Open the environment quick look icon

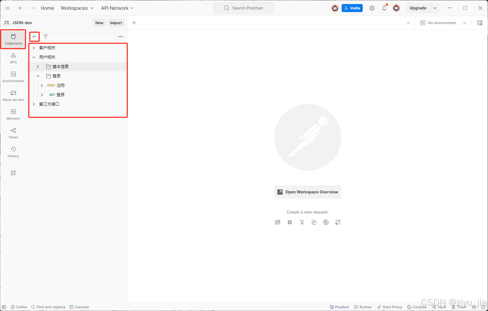point(480,23)
